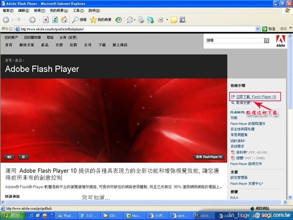
Task: Click the 常見問題集 sidebar link
Action: [239, 135]
